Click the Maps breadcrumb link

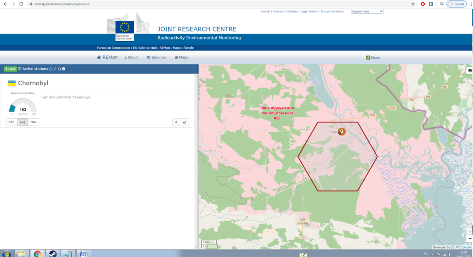pyautogui.click(x=176, y=48)
